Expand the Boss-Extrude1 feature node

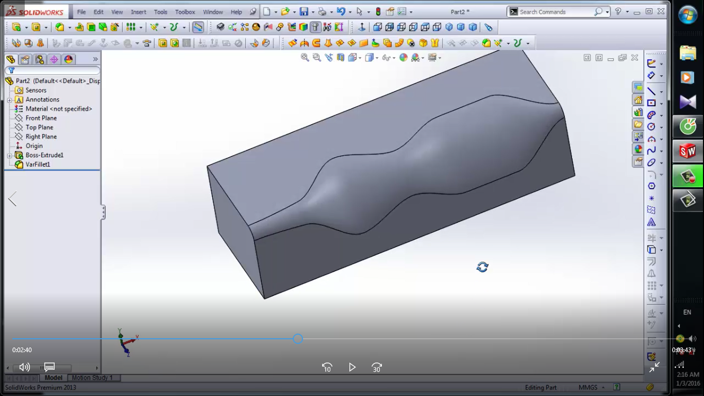[9, 155]
